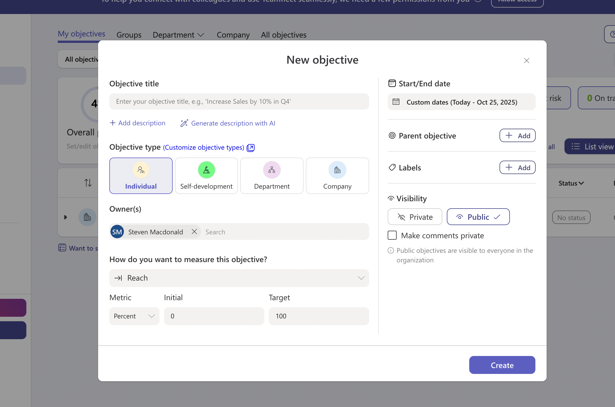Click external link icon next to Customize objective types

tap(251, 148)
